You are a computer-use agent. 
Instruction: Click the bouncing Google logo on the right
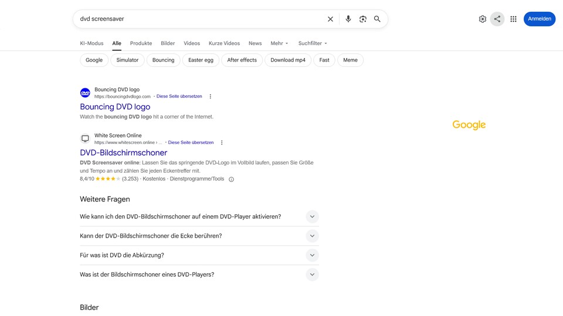tap(469, 125)
